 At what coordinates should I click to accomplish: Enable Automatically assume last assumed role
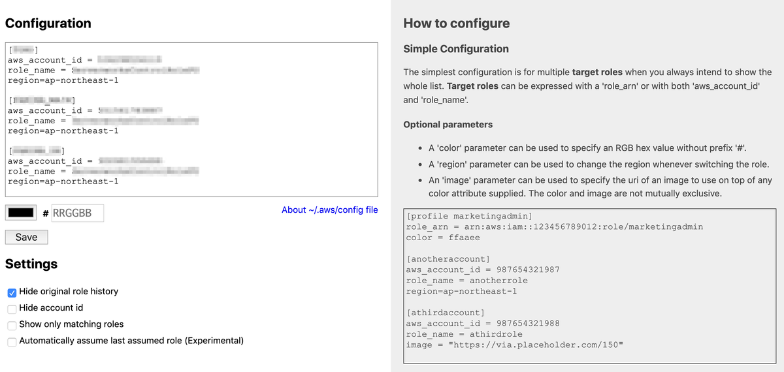(12, 341)
